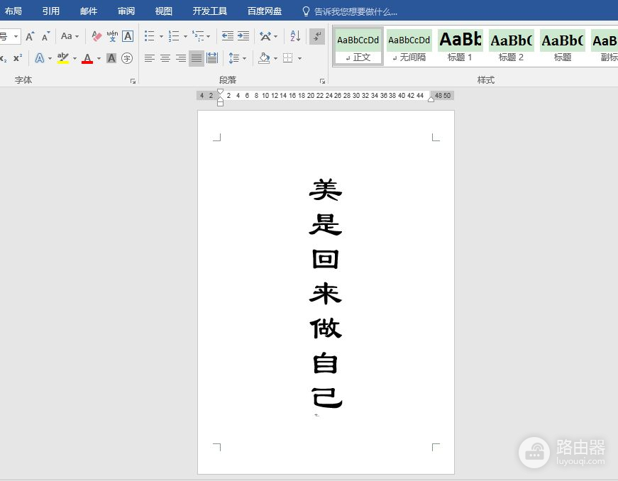
Task: Apply the 标题 1 style
Action: (460, 46)
